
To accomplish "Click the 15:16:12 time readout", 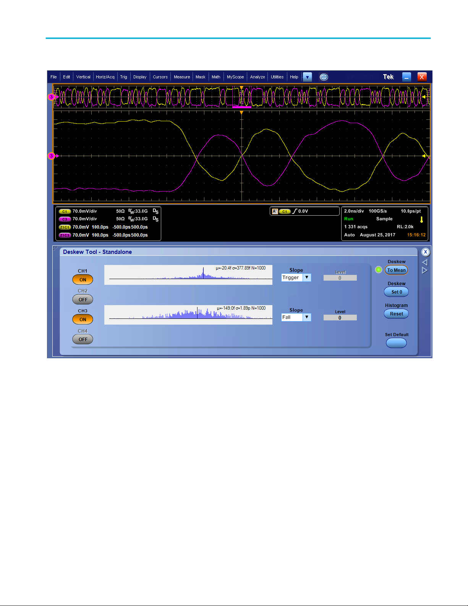I will tap(416, 235).
